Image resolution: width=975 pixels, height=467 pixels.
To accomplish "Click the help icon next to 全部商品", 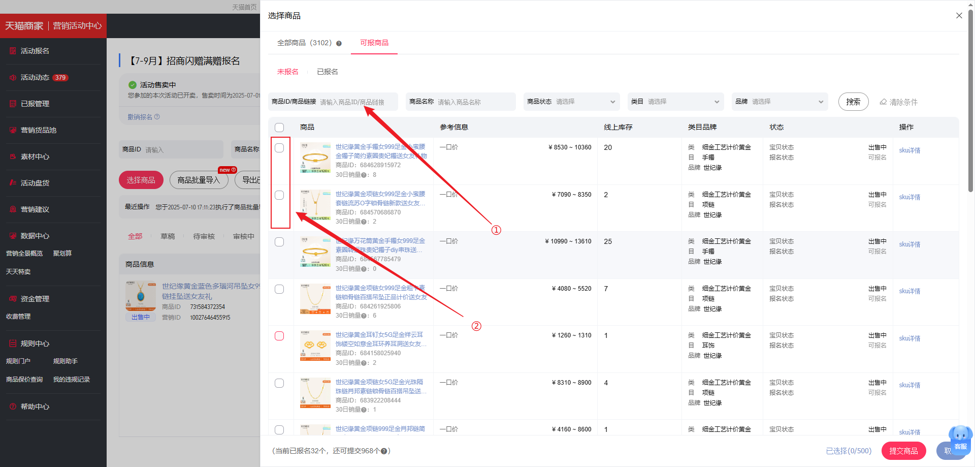I will pyautogui.click(x=339, y=43).
